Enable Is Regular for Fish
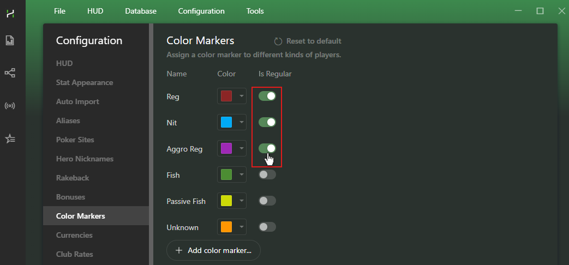 [x=267, y=174]
